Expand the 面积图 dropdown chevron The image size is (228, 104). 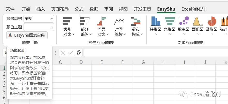pos(198,34)
